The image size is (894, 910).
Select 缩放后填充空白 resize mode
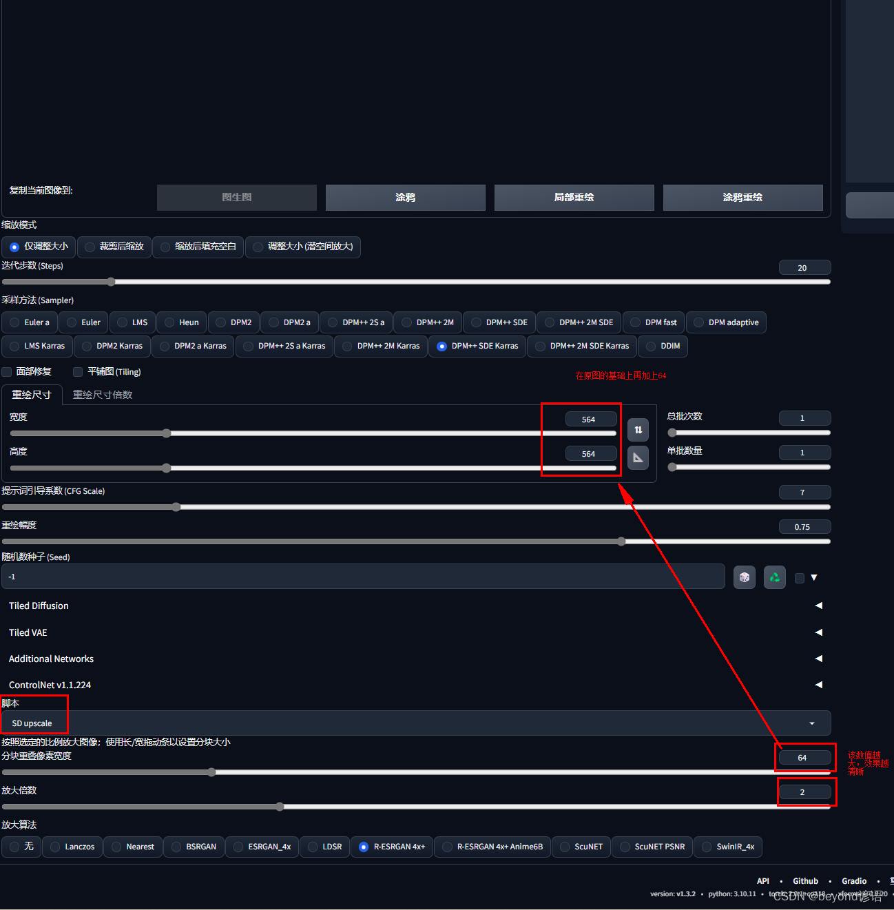pos(198,247)
